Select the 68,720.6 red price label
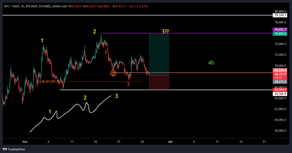Screen dimensions: 292x153 click(280, 70)
